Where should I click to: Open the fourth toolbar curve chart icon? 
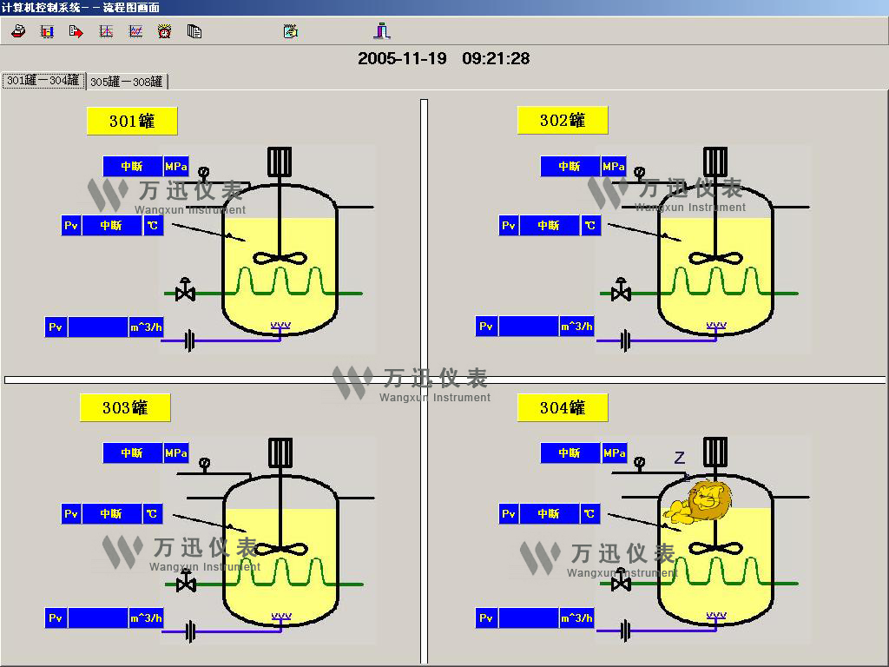point(106,32)
